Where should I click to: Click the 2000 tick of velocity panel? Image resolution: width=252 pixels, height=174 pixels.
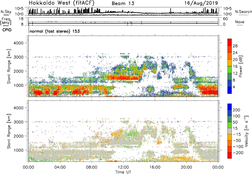pyautogui.click(x=18, y=136)
